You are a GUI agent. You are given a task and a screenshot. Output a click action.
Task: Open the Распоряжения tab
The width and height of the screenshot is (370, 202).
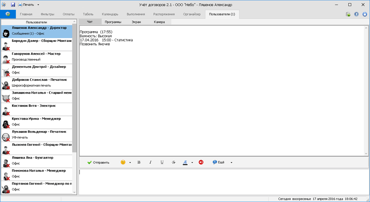pyautogui.click(x=164, y=14)
